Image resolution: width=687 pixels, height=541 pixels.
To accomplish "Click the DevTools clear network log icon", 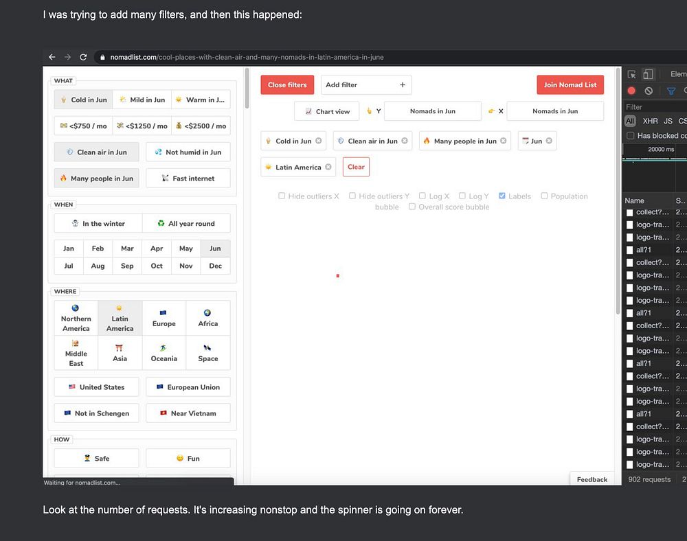I will [649, 91].
